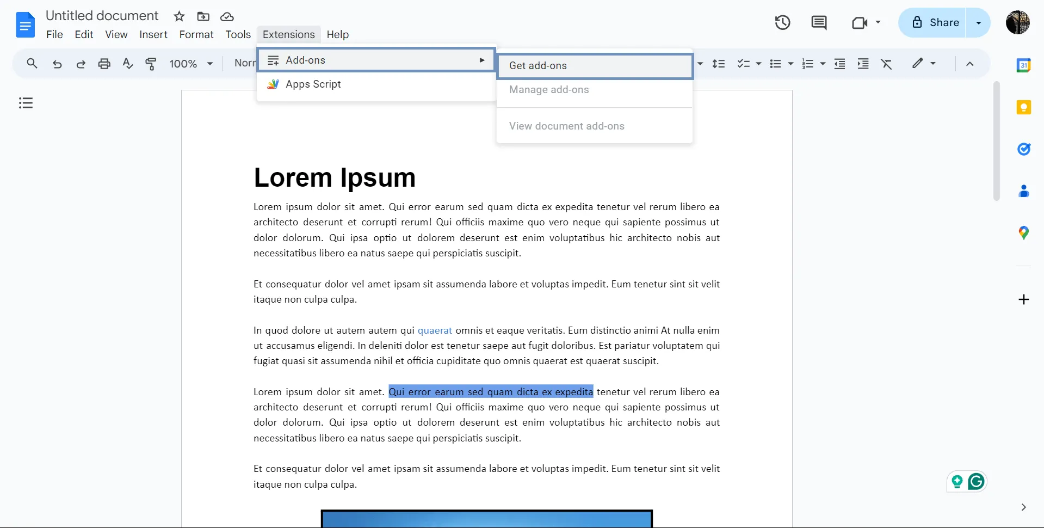
Task: Expand checklist options arrow
Action: pyautogui.click(x=758, y=64)
